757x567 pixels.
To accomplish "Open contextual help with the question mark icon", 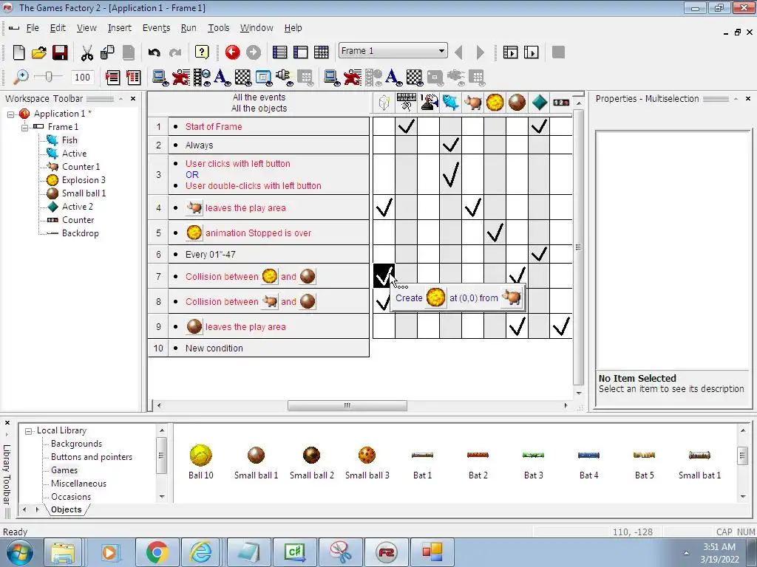I will coord(202,52).
